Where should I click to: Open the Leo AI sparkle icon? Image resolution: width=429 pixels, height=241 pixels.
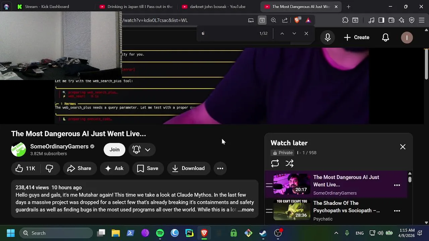click(x=402, y=20)
